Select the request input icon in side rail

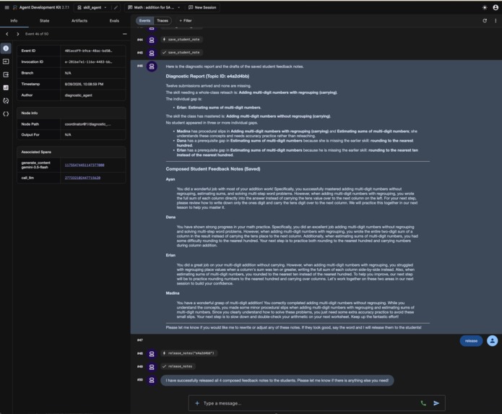pos(6,61)
